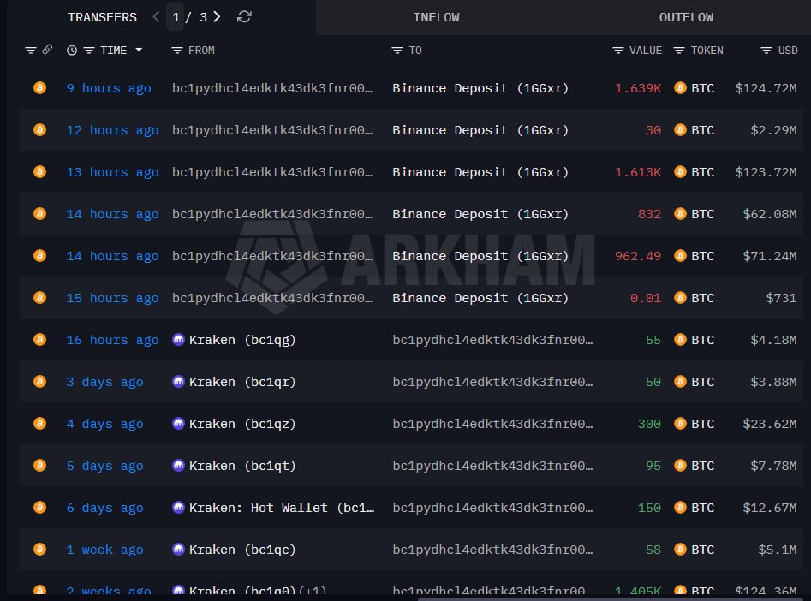The image size is (811, 601).
Task: Click the chain link icon in header
Action: point(47,50)
